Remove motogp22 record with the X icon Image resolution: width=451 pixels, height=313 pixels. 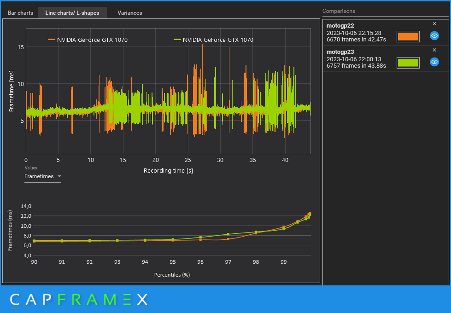pos(434,24)
